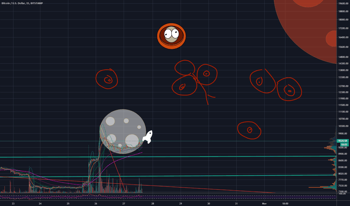This screenshot has width=350, height=206.
Task: Click the 7530.00 price axis label
Action: coord(343,185)
